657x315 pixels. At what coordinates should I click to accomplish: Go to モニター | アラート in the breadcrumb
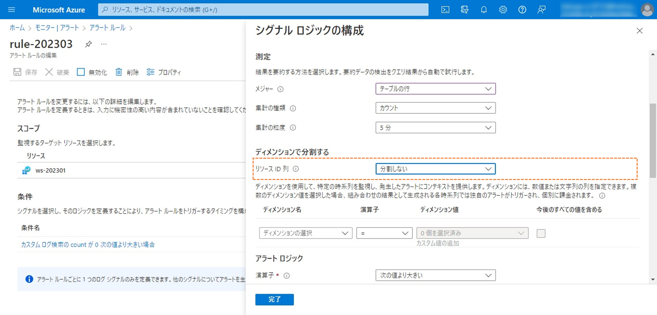(x=57, y=28)
